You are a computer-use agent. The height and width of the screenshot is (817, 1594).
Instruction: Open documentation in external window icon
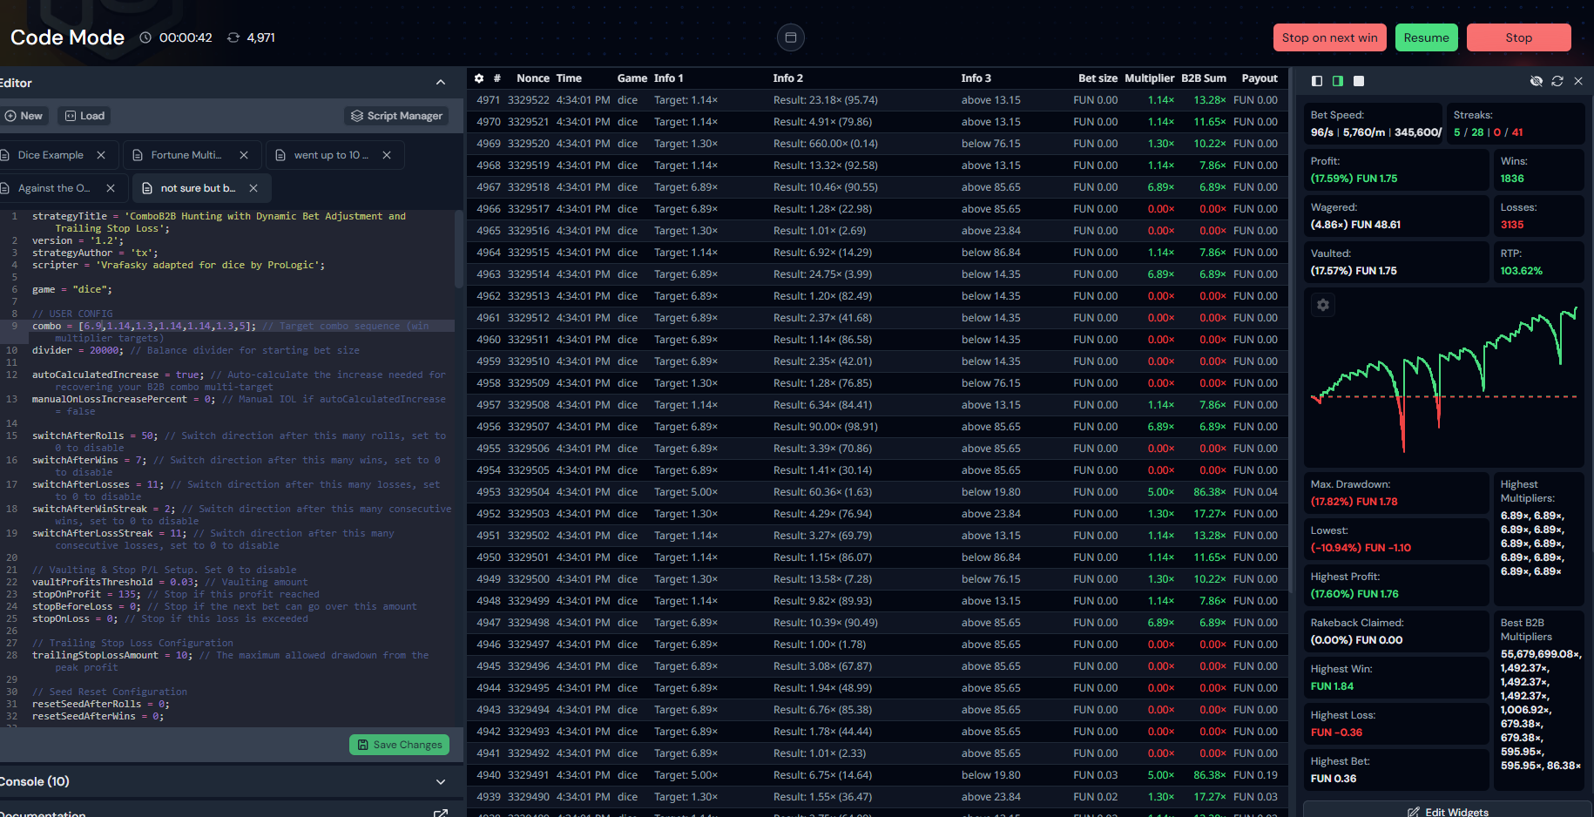441,813
